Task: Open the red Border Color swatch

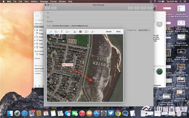Action: coord(81,32)
